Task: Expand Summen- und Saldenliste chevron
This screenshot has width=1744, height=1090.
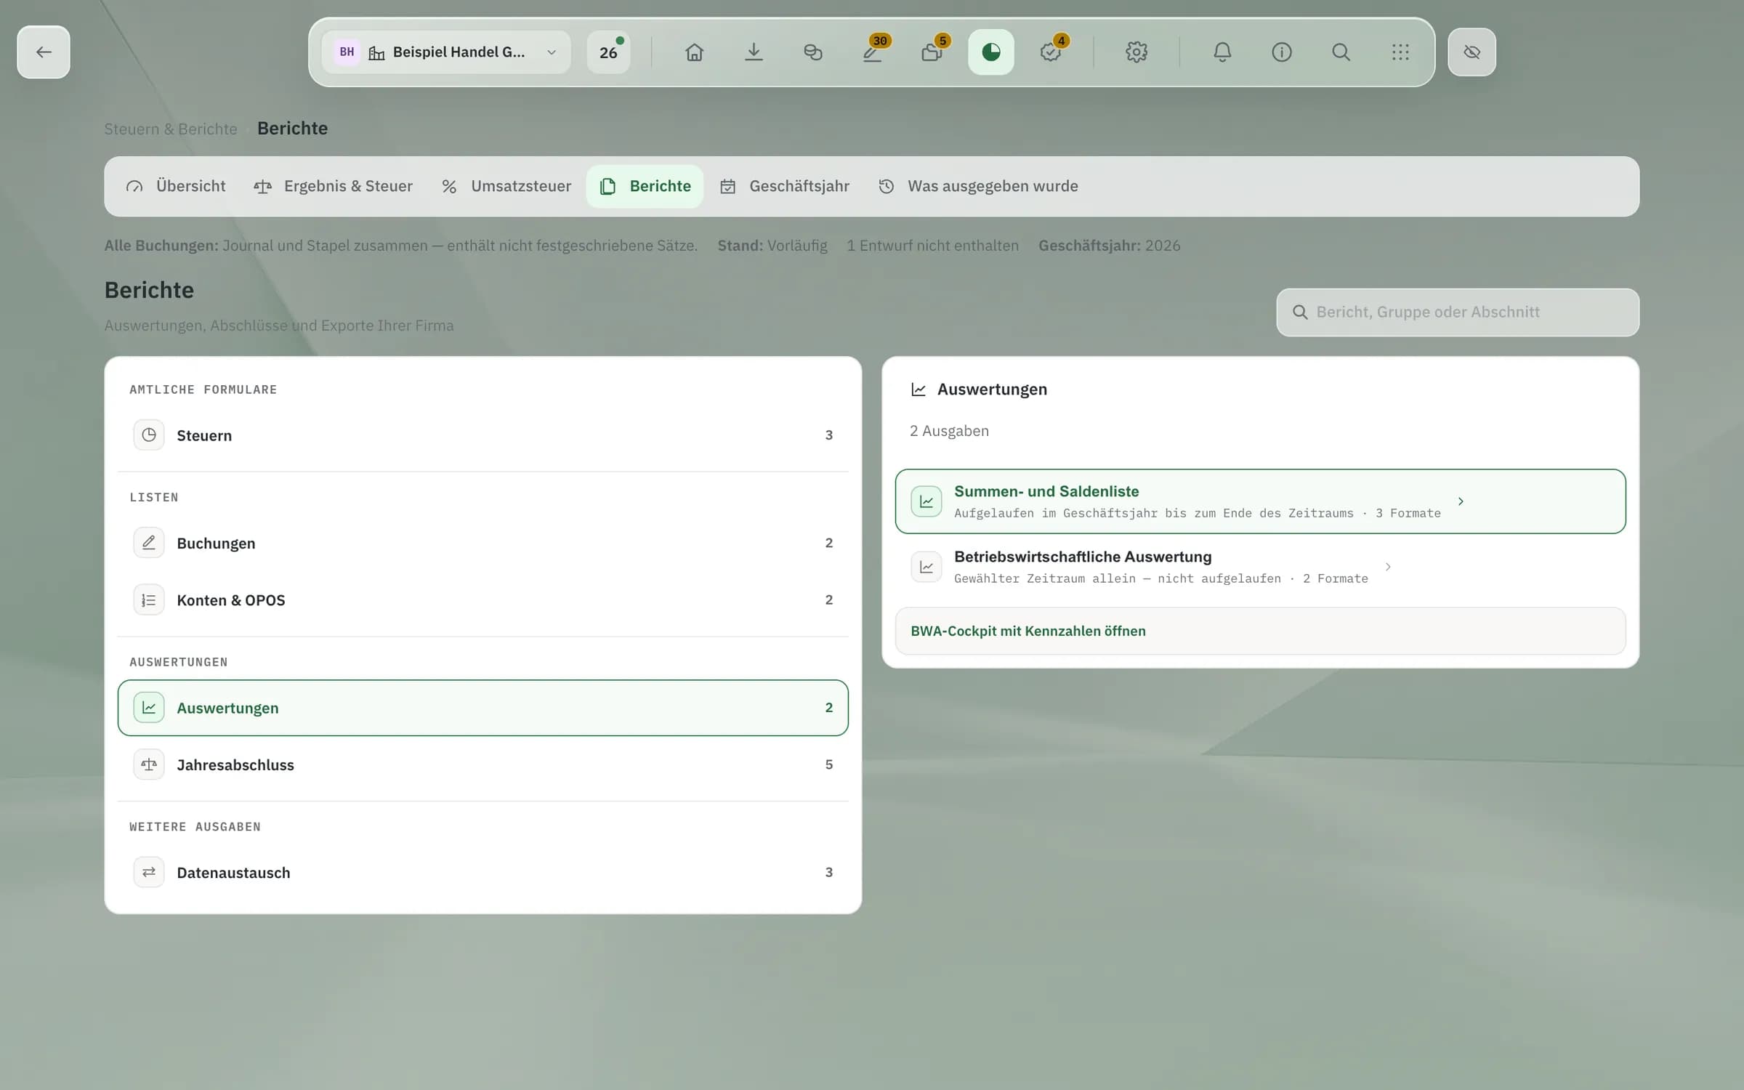Action: [x=1461, y=501]
